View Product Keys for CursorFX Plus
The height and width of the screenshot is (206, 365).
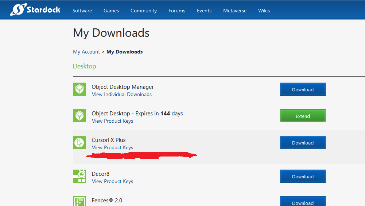112,147
